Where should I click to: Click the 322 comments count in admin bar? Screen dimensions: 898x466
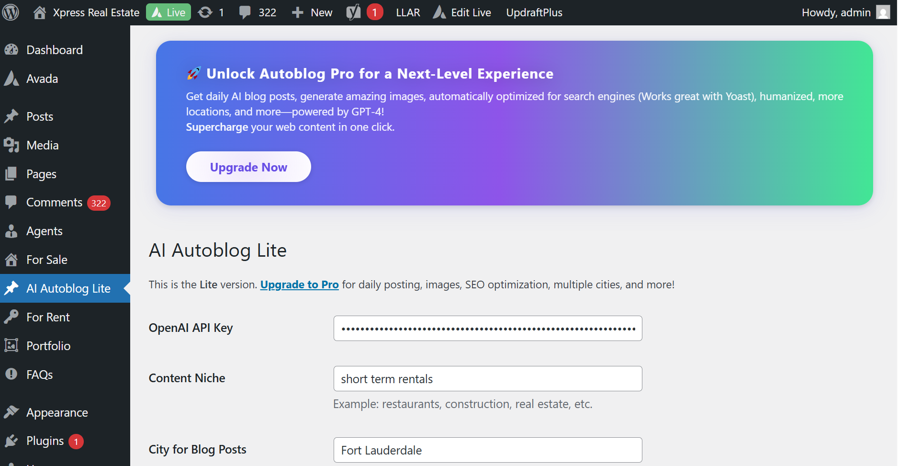pyautogui.click(x=268, y=12)
